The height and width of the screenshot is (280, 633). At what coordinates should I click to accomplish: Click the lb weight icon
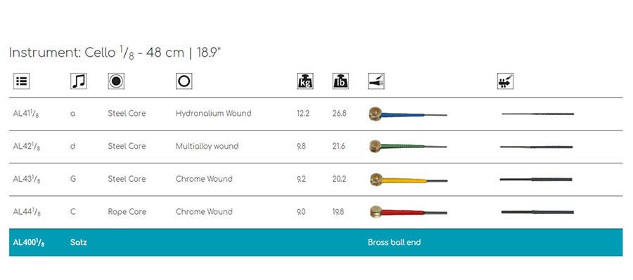point(340,81)
